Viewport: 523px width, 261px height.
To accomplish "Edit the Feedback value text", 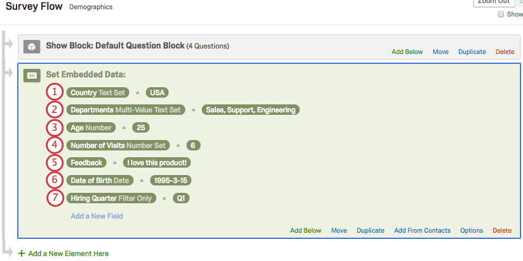I will (156, 163).
